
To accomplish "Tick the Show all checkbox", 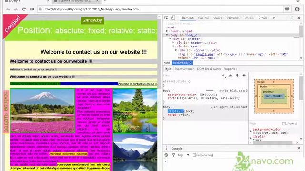I will coord(284,123).
